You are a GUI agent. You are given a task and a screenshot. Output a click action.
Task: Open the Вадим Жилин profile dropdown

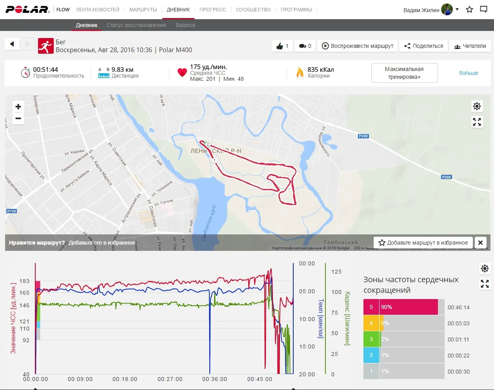click(457, 9)
